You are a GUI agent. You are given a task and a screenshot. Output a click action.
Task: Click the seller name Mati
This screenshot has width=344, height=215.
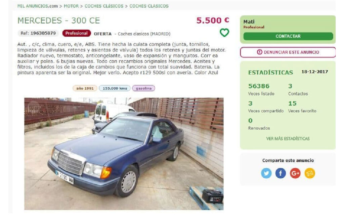[249, 22]
